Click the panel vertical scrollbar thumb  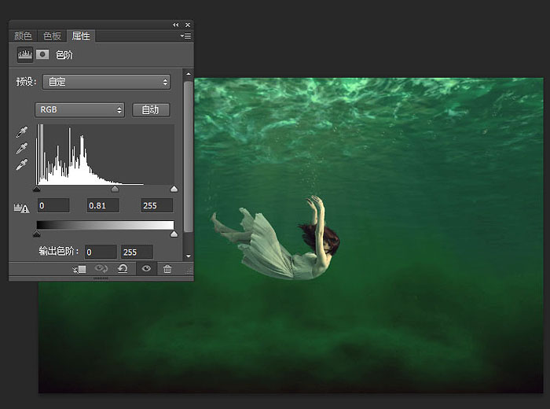(189, 157)
